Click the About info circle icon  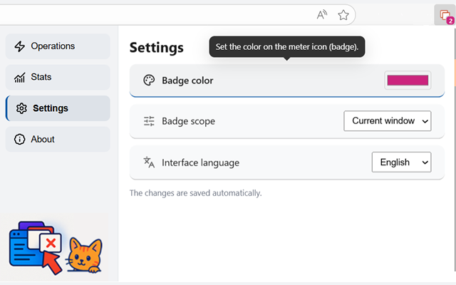coord(19,140)
